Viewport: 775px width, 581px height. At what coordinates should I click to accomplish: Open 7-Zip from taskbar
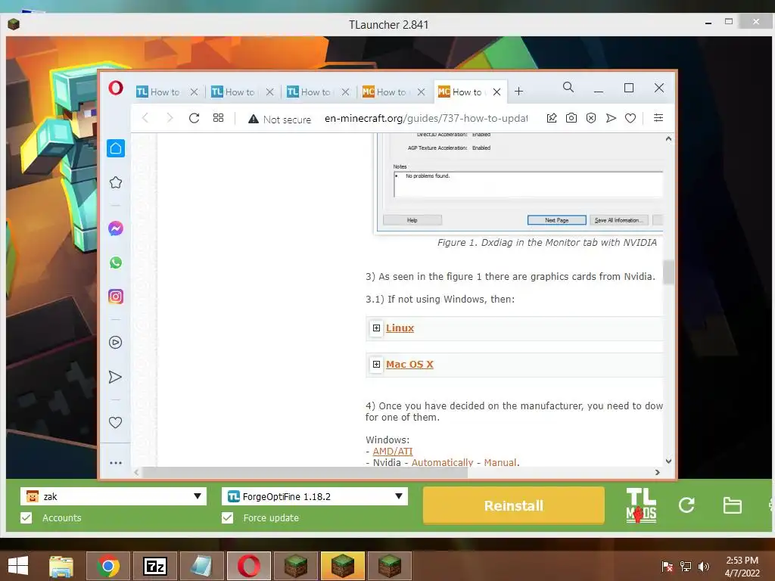155,566
